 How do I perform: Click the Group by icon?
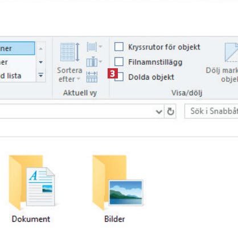point(94,47)
